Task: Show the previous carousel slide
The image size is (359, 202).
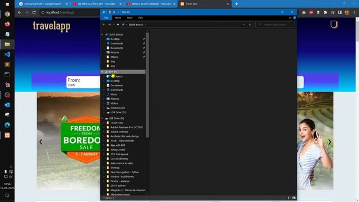Action: pyautogui.click(x=41, y=142)
